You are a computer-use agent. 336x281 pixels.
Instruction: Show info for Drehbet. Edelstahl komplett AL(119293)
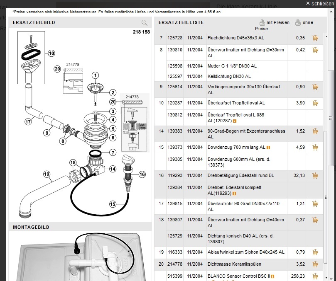point(235,194)
